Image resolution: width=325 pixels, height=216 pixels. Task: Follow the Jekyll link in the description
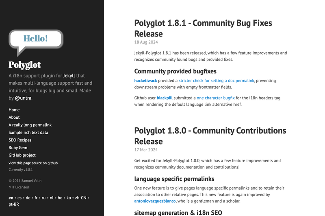tap(69, 76)
